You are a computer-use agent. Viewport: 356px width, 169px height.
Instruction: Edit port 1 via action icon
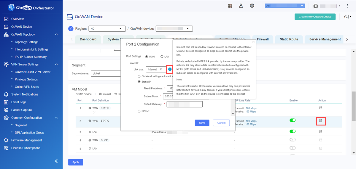(x=321, y=108)
